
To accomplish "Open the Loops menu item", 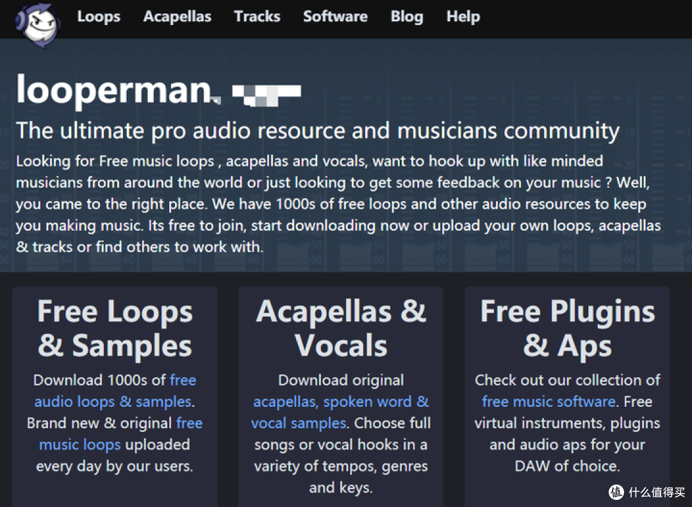I will pos(99,16).
